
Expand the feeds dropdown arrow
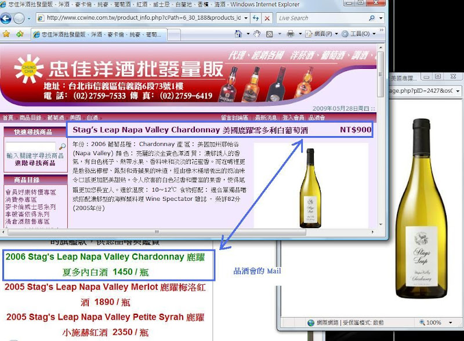(280, 34)
